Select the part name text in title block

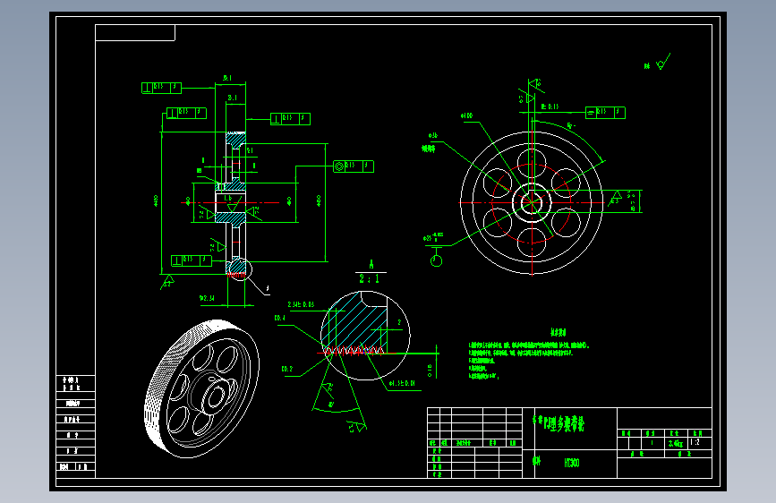coord(559,423)
